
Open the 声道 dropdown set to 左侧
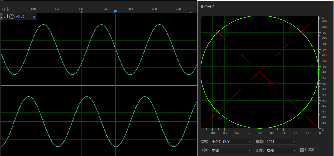point(231,150)
